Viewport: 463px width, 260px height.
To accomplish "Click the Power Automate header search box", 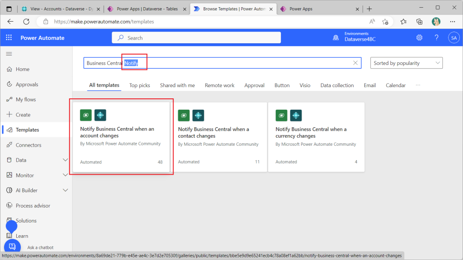I will 196,38.
